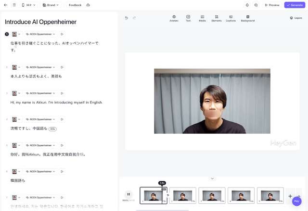The image size is (308, 211).
Task: Undo the last action
Action: tap(126, 18)
